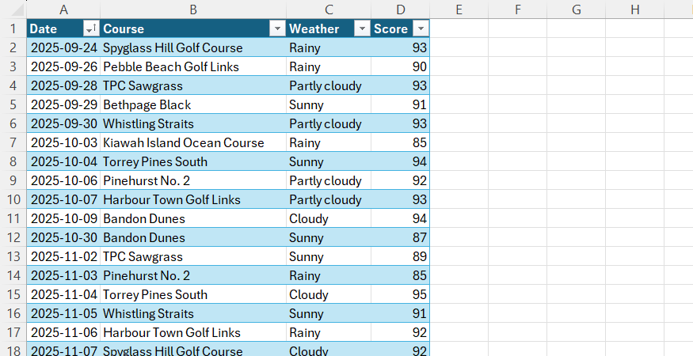Viewport: 693px width, 356px height.
Task: Select cell with date 2025-11-04
Action: 63,294
